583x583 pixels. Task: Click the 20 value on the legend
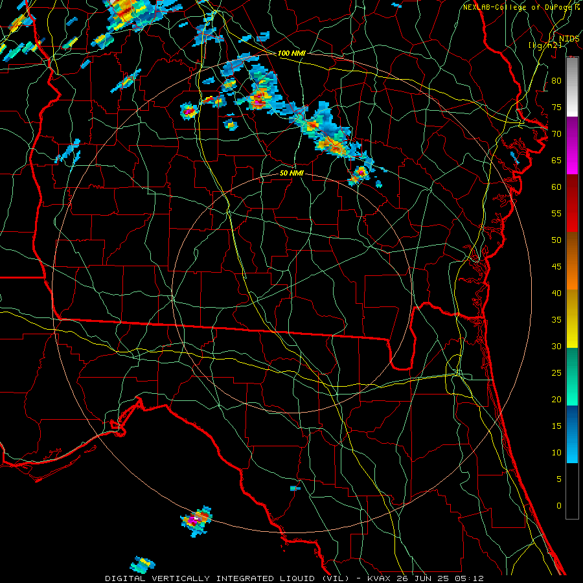[556, 399]
